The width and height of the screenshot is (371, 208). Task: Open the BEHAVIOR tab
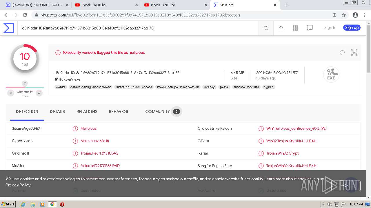(119, 112)
